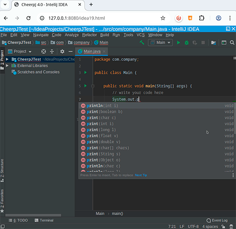Viewport: 236px width, 229px height.
Task: Open the Navigate menu
Action: point(41,35)
